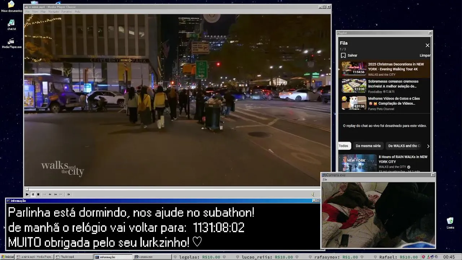Open chat.txt desktop file
Image resolution: width=462 pixels, height=260 pixels.
[x=12, y=25]
